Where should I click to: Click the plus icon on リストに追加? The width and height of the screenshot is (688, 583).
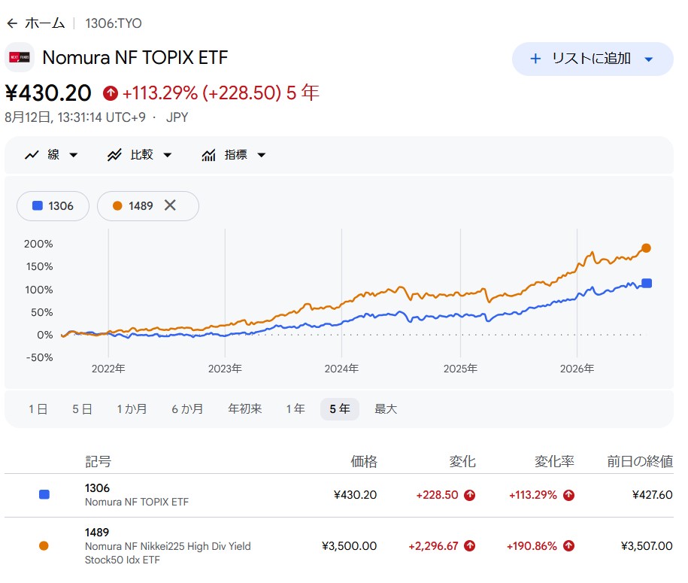point(535,59)
